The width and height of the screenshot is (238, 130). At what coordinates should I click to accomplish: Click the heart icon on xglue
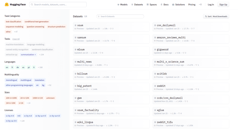point(179,113)
